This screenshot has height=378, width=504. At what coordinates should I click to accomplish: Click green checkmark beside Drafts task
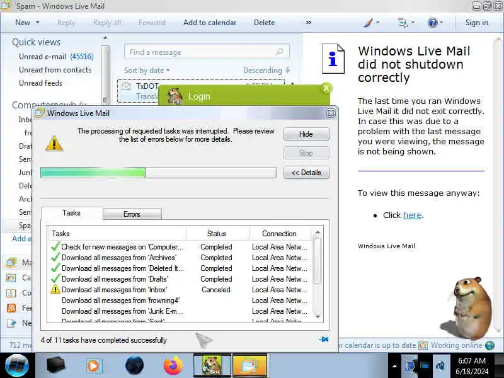(x=55, y=278)
